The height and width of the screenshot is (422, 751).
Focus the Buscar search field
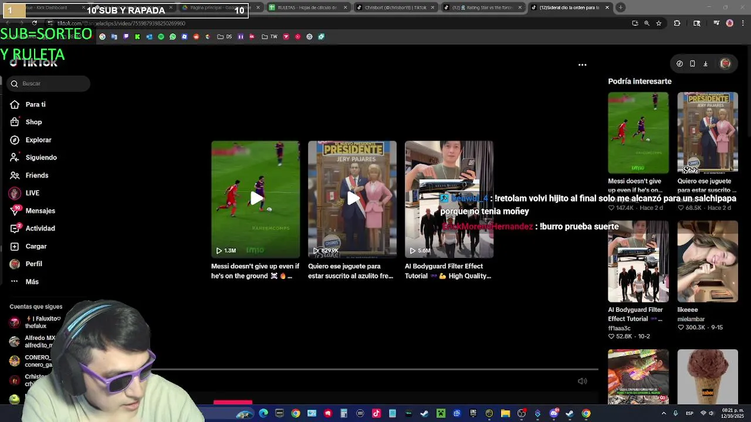point(49,84)
